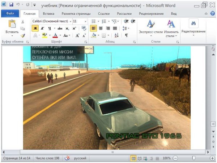Click the Sort A-Z icon
217x163 pixels.
pos(116,35)
